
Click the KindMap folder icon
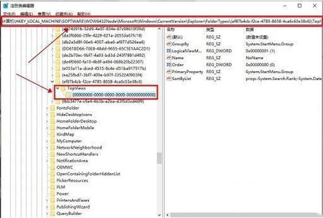click(53, 135)
